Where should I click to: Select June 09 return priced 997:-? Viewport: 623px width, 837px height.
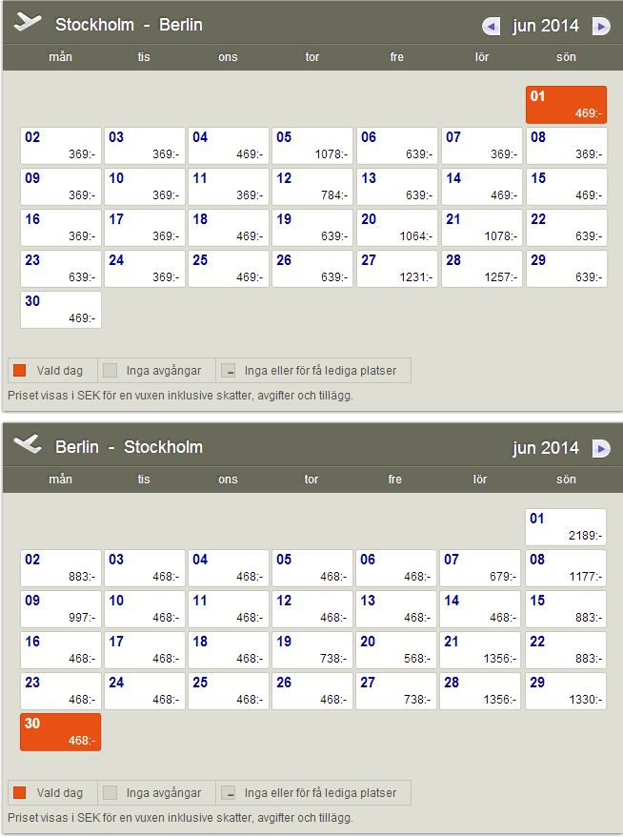coord(60,609)
